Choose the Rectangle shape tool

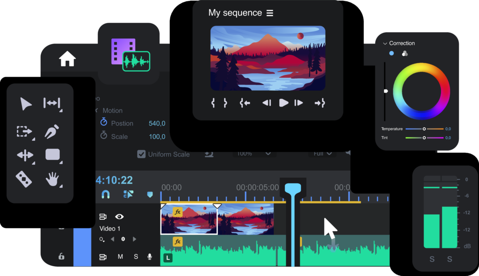click(x=52, y=155)
